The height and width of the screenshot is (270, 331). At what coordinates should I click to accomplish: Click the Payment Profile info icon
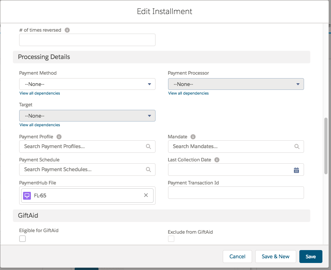(x=59, y=137)
